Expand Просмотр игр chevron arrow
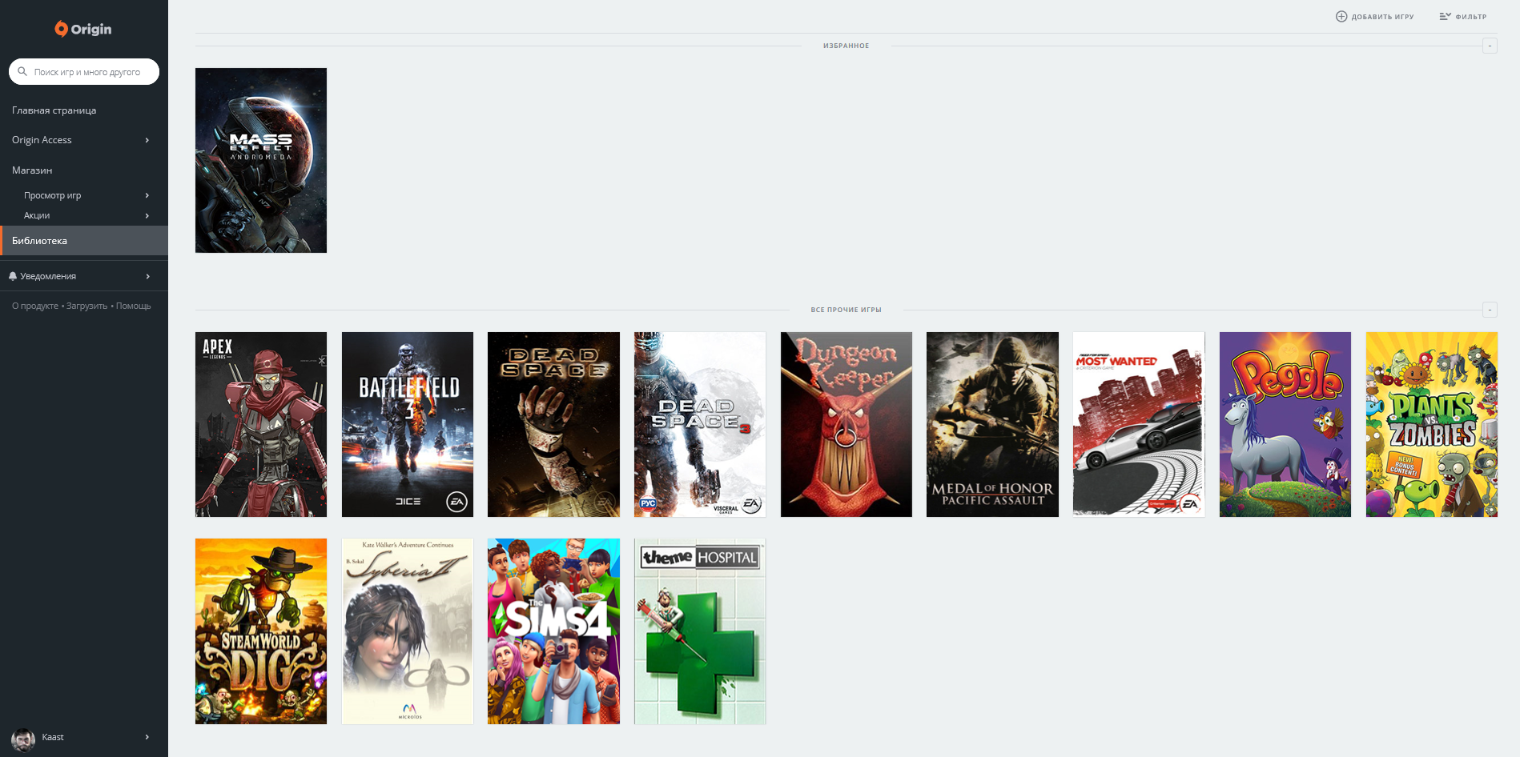The height and width of the screenshot is (757, 1520). click(x=147, y=195)
